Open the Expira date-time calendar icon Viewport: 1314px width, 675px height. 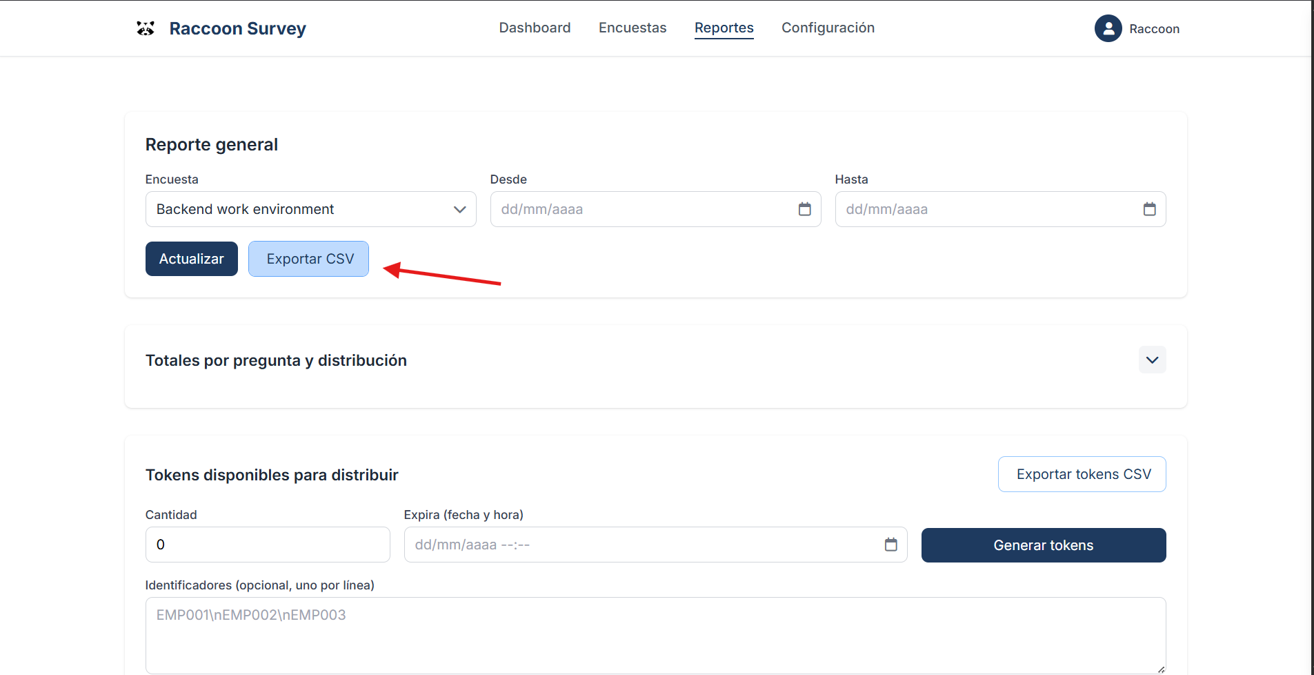click(890, 545)
